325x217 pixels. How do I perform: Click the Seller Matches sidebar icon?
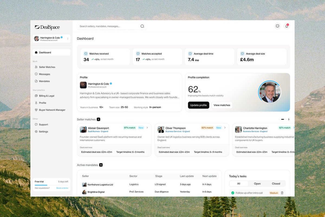(36, 67)
